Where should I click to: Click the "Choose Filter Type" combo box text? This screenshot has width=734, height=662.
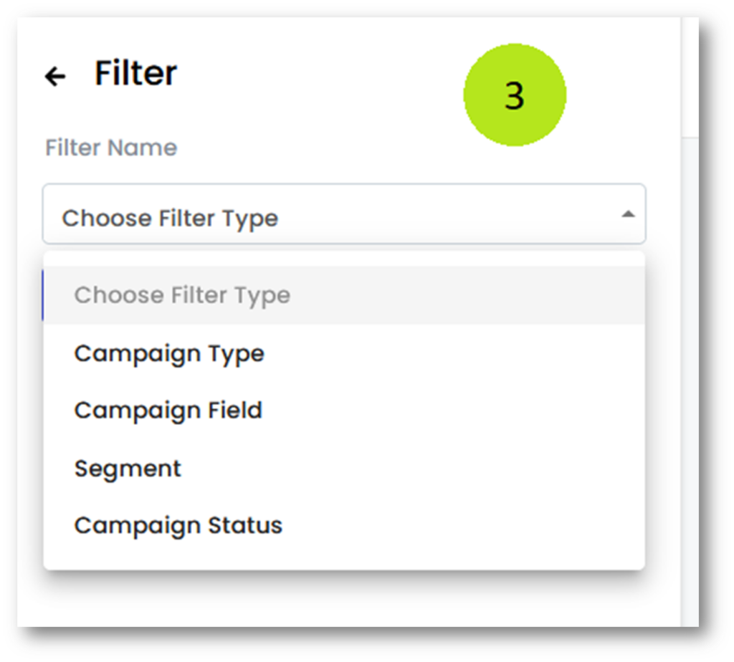(170, 218)
